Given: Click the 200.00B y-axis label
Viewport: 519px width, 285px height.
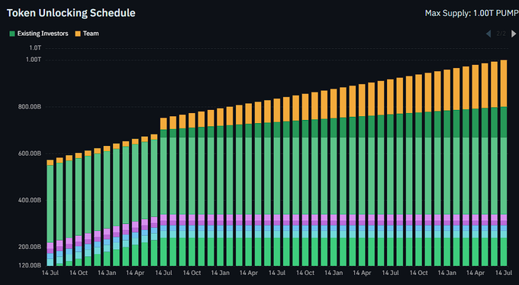Looking at the screenshot, I should coord(30,247).
